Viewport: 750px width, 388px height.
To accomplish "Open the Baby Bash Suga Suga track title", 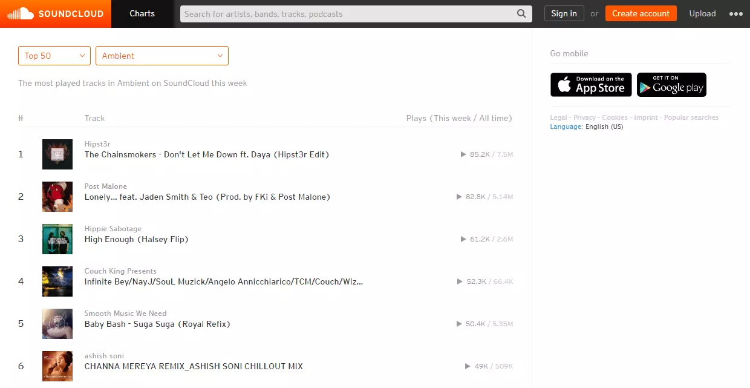I will [157, 324].
